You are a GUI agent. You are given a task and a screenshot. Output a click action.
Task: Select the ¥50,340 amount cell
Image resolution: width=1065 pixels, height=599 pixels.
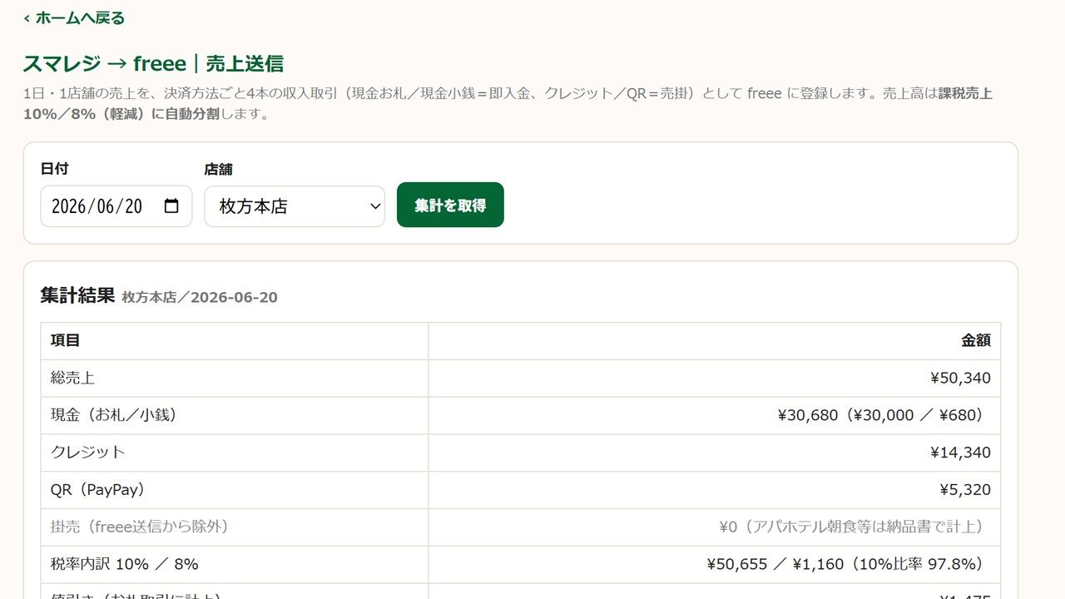click(x=715, y=379)
